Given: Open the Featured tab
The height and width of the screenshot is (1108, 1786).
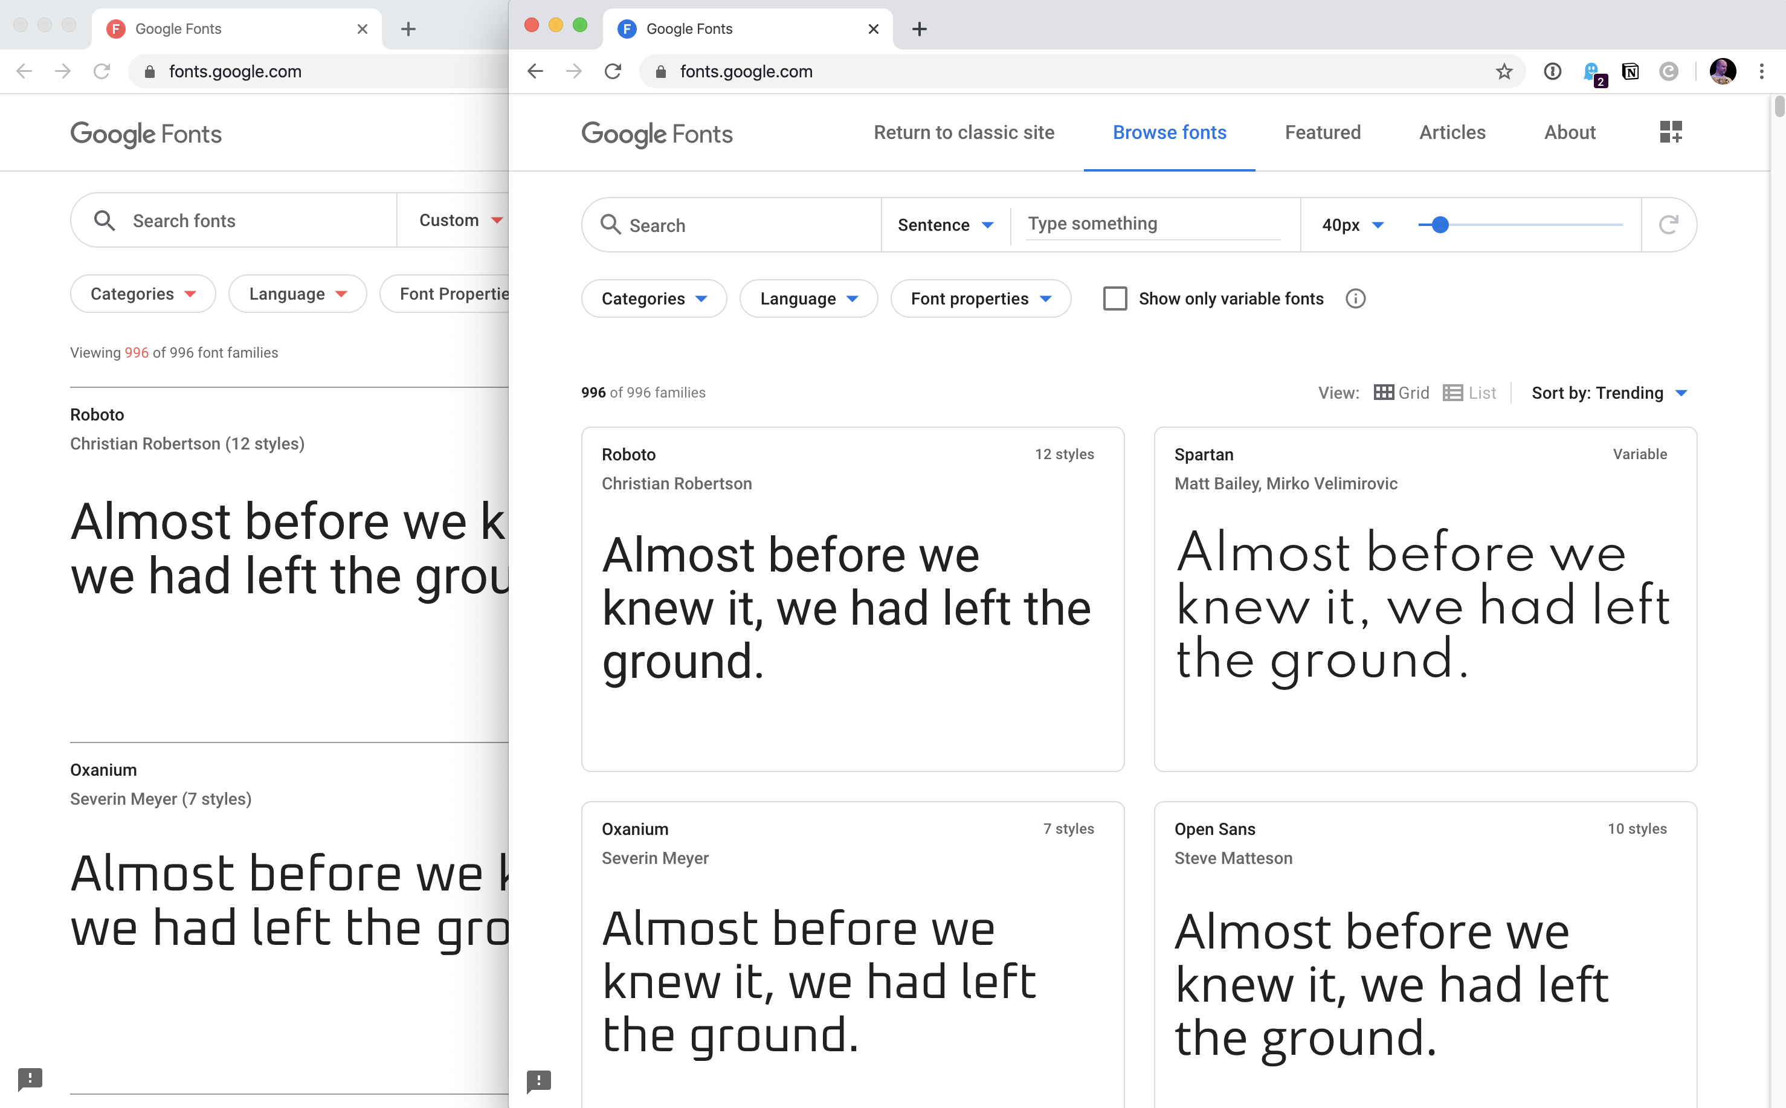Looking at the screenshot, I should 1322,133.
